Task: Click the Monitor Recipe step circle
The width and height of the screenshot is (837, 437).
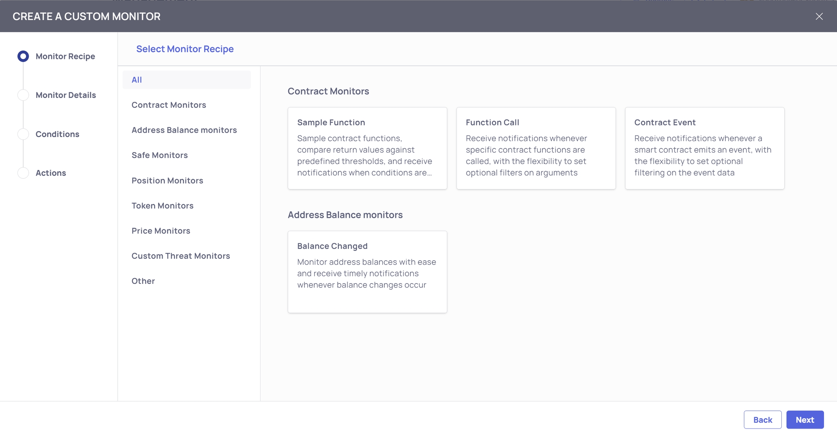Action: (x=23, y=56)
